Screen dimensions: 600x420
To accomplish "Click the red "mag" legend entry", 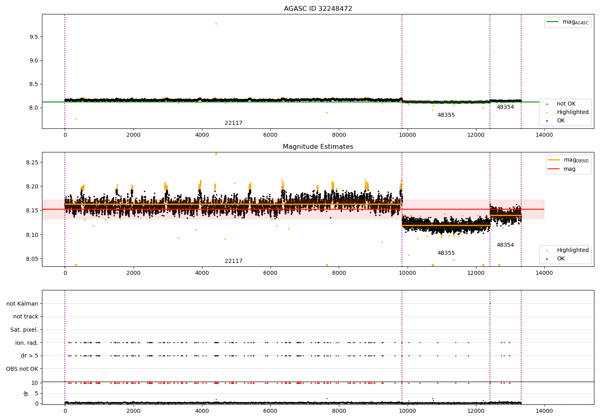I will 562,169.
